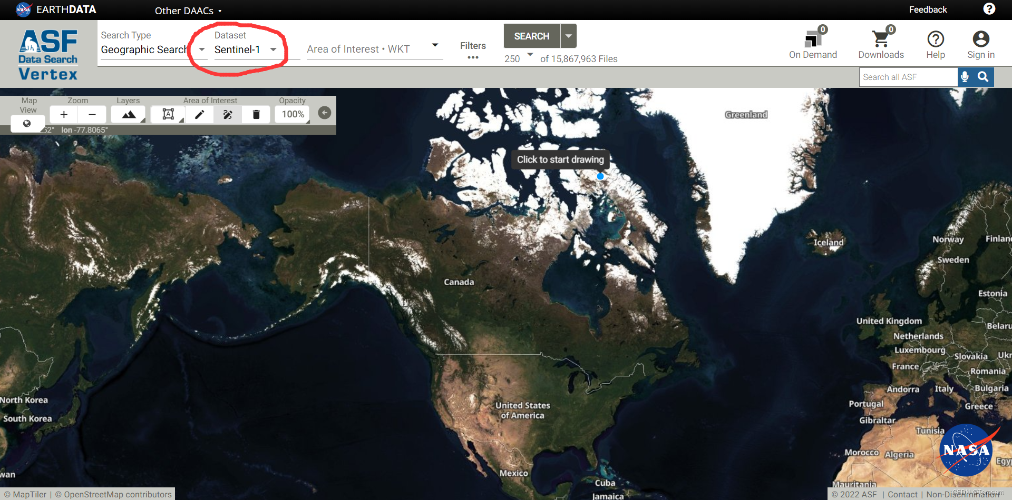Click the United Kingdom map label
Image resolution: width=1012 pixels, height=500 pixels.
point(889,321)
